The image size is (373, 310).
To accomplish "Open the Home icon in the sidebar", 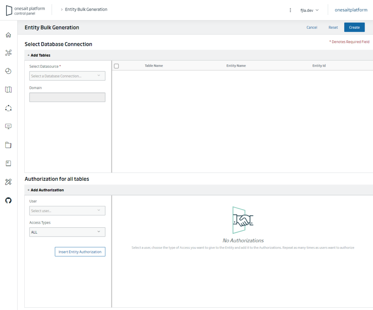I will click(8, 35).
